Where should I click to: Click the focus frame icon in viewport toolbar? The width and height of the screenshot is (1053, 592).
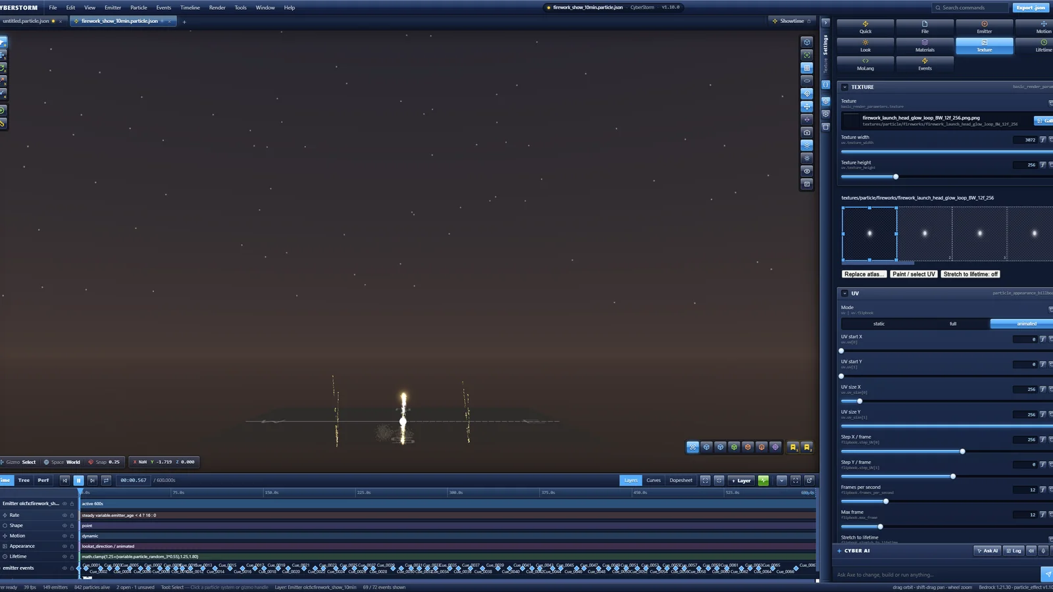807,55
